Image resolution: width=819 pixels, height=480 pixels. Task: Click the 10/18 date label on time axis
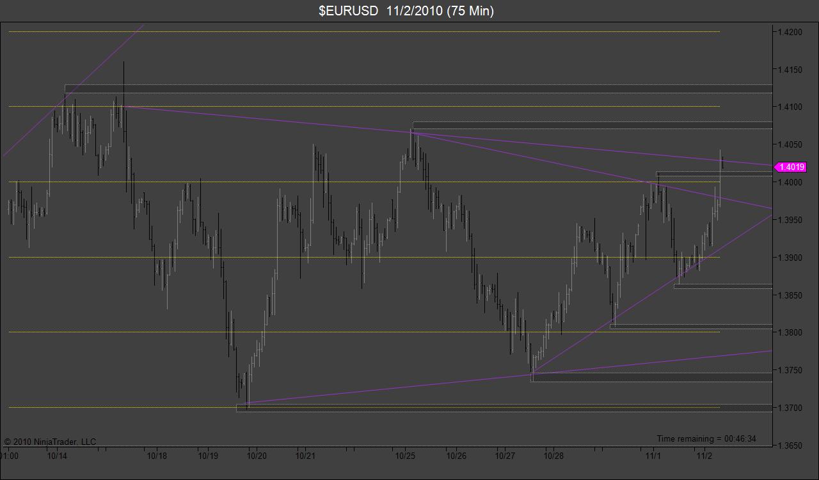coord(157,456)
